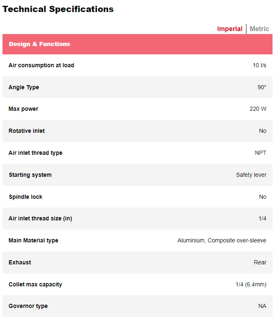Image resolution: width=275 pixels, height=320 pixels.
Task: Select the 90° angle value
Action: [x=262, y=87]
